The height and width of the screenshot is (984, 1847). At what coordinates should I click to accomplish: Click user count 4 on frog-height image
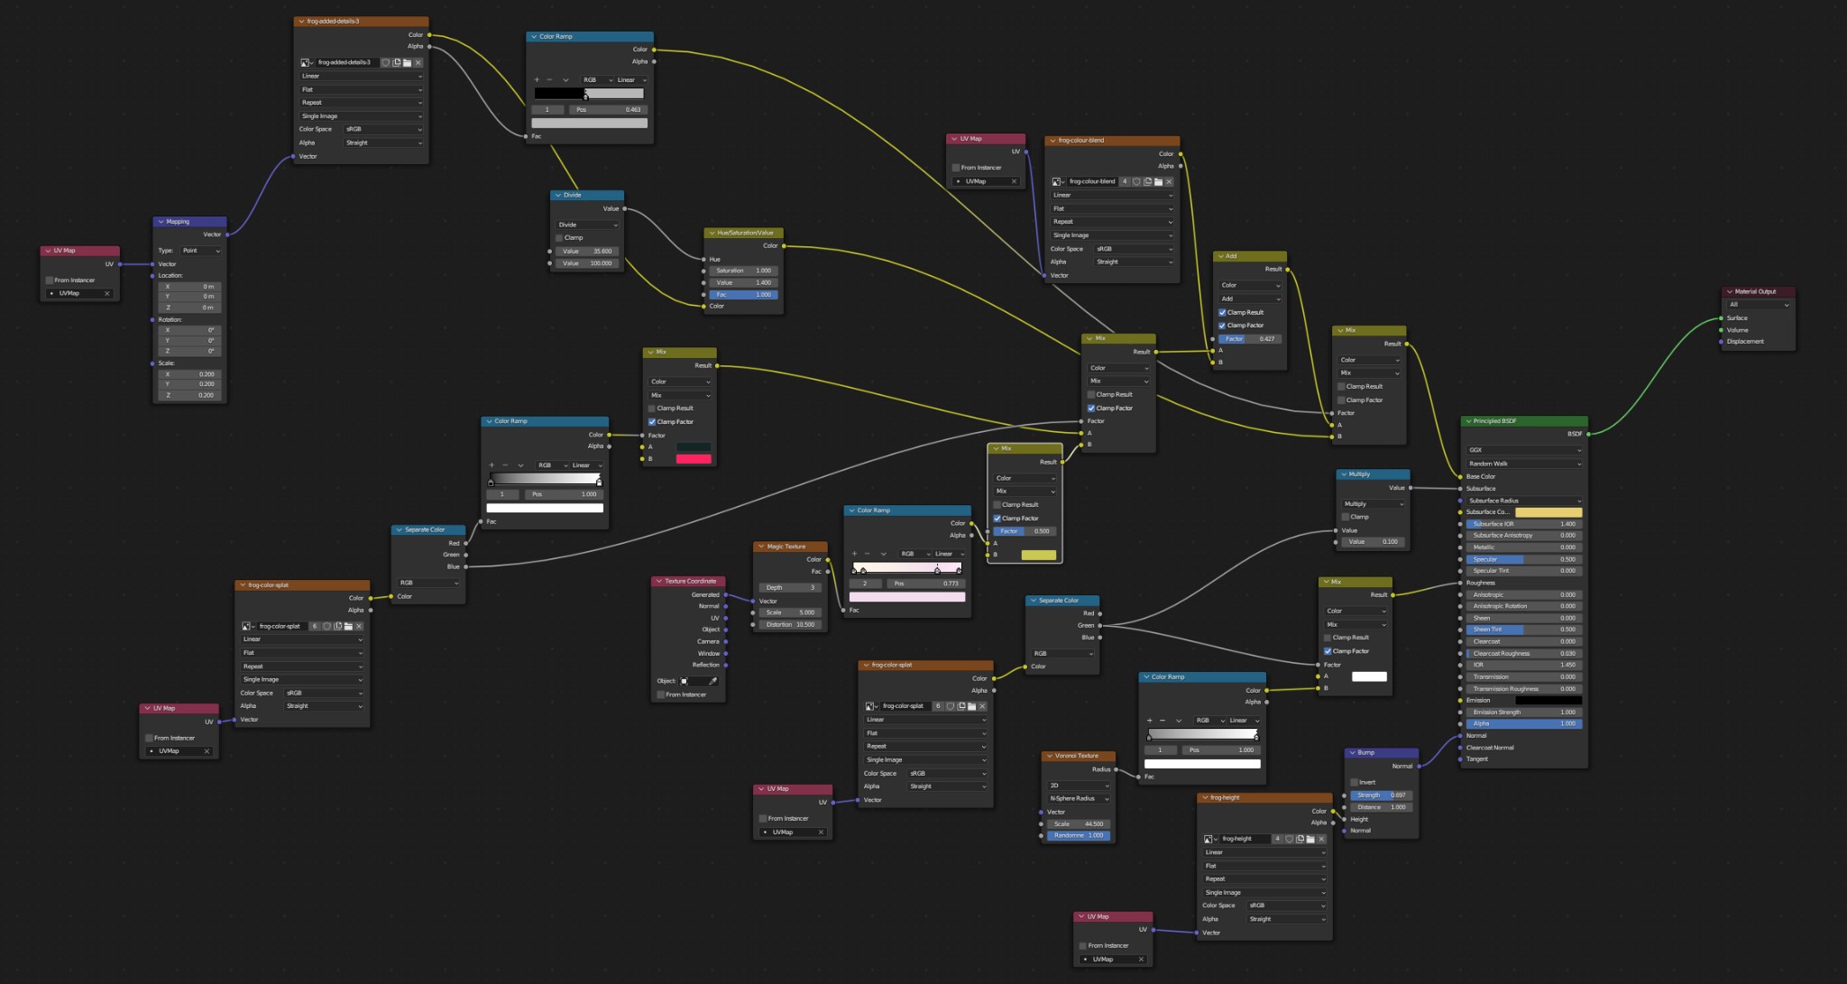1277,839
